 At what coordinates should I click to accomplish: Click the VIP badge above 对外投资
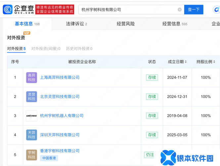27,33
